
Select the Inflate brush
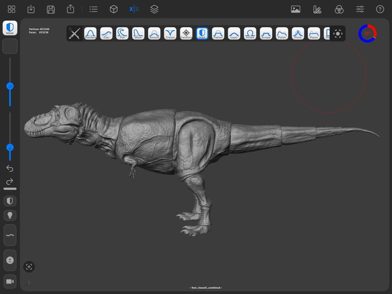pyautogui.click(x=250, y=33)
